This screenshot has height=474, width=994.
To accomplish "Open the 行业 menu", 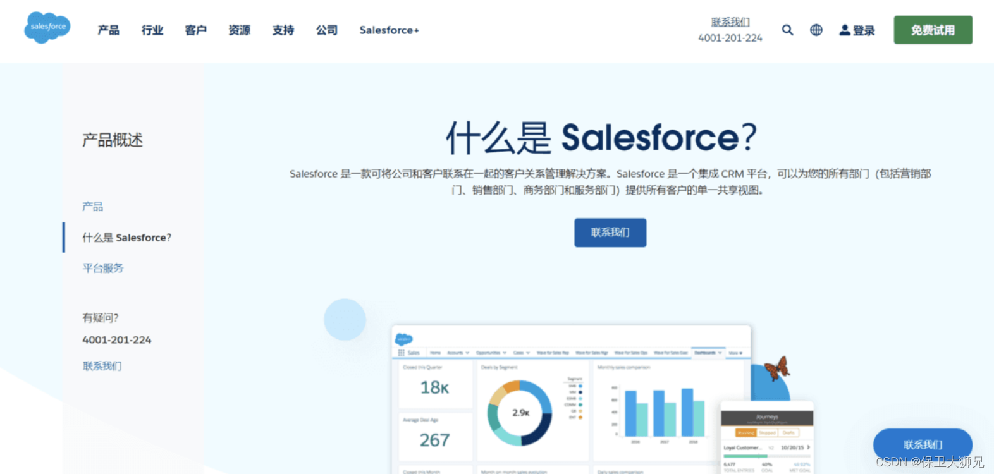I will point(152,30).
